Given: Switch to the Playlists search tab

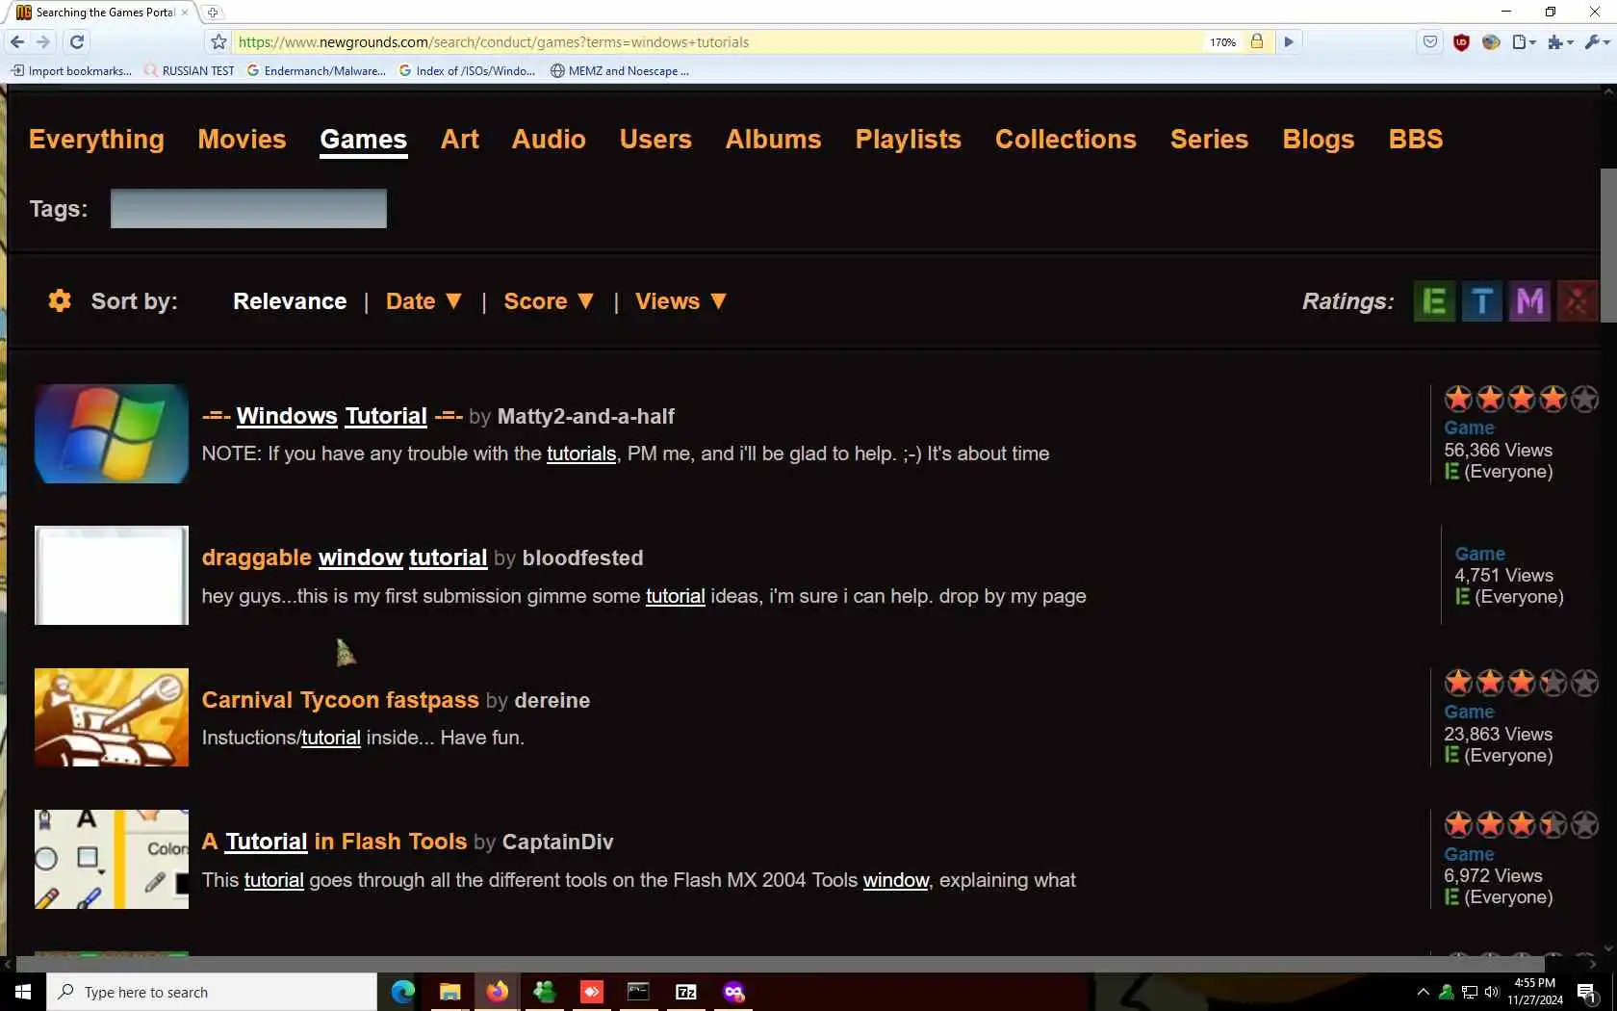Looking at the screenshot, I should [x=908, y=139].
